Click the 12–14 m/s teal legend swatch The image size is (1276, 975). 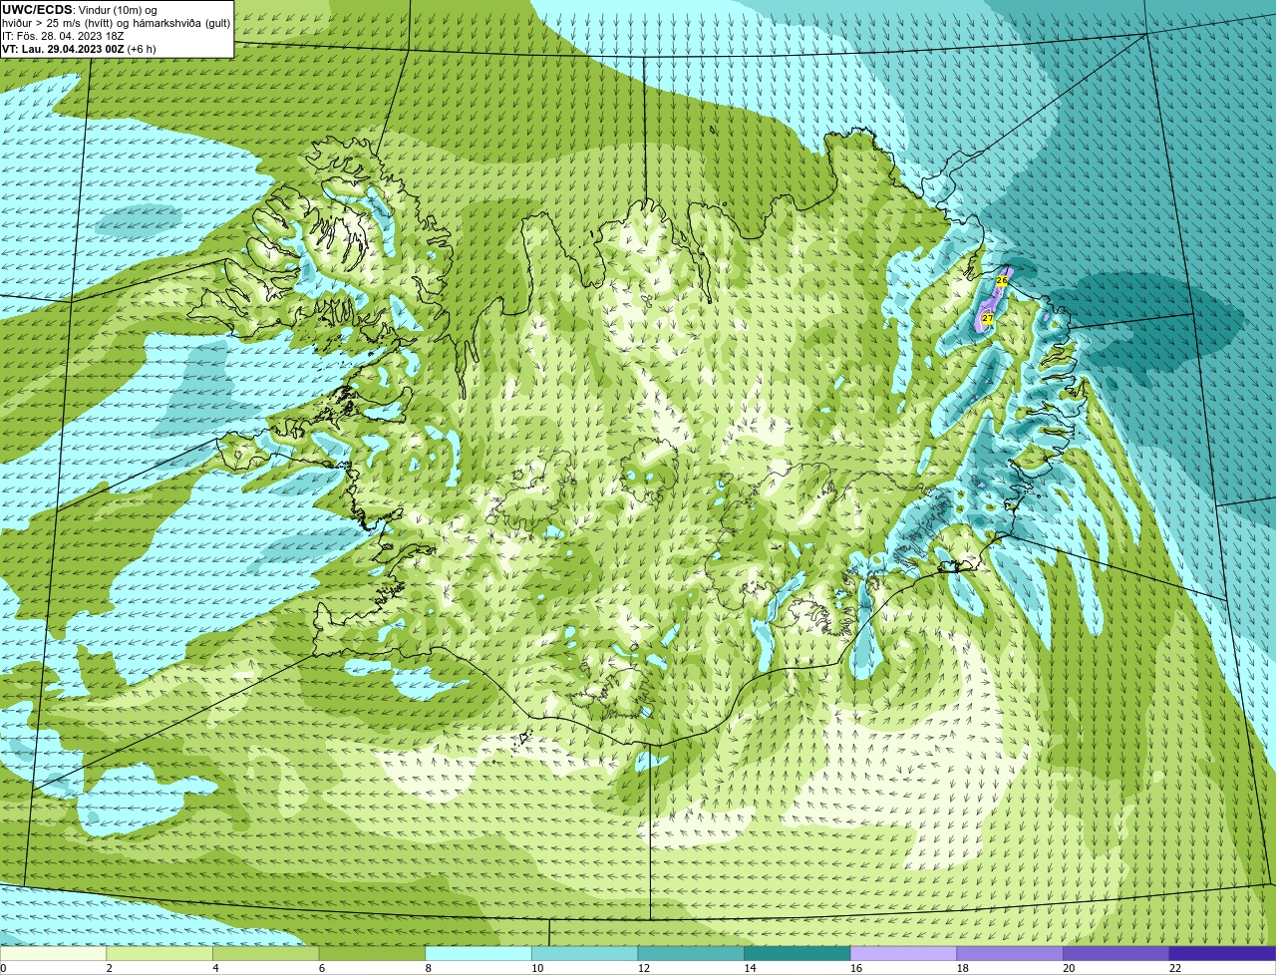(x=691, y=953)
